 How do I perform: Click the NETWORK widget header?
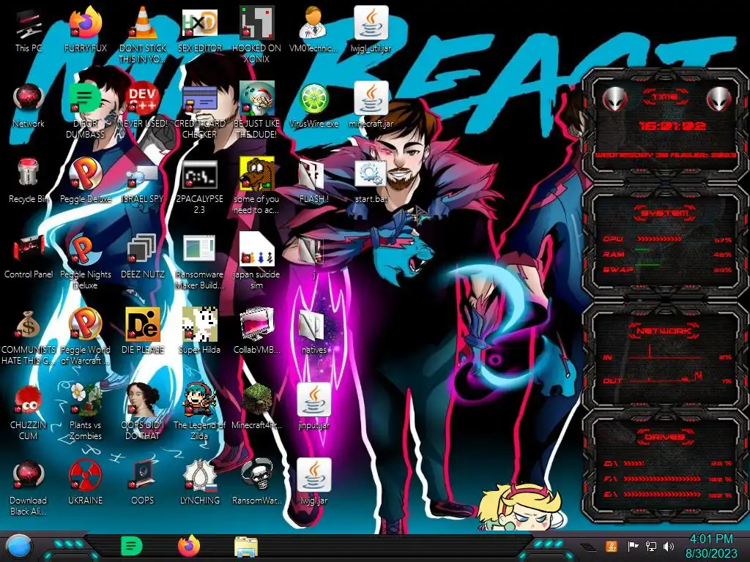tap(665, 331)
